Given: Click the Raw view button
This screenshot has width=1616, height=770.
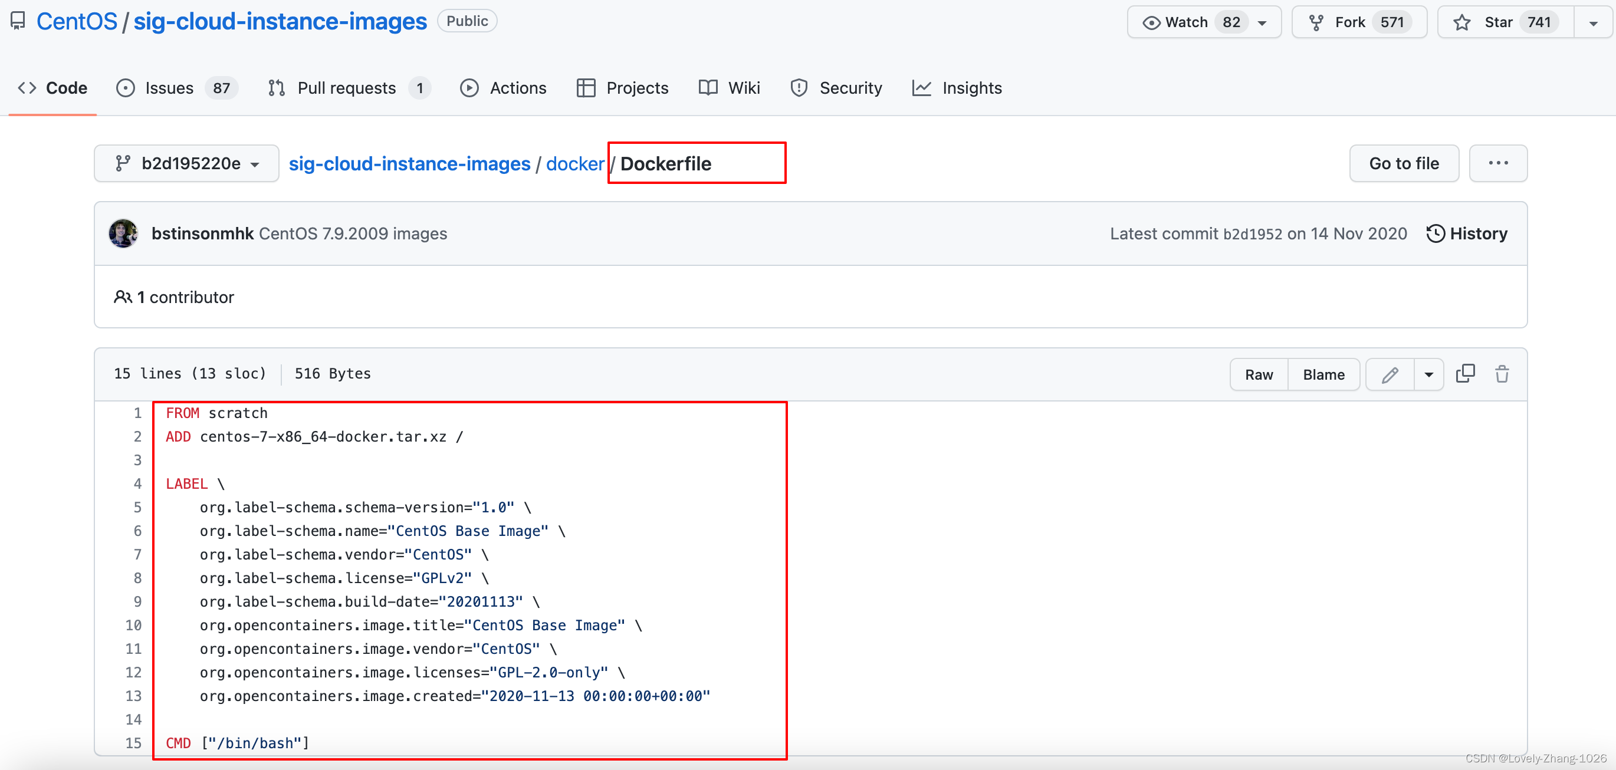Looking at the screenshot, I should [1259, 373].
